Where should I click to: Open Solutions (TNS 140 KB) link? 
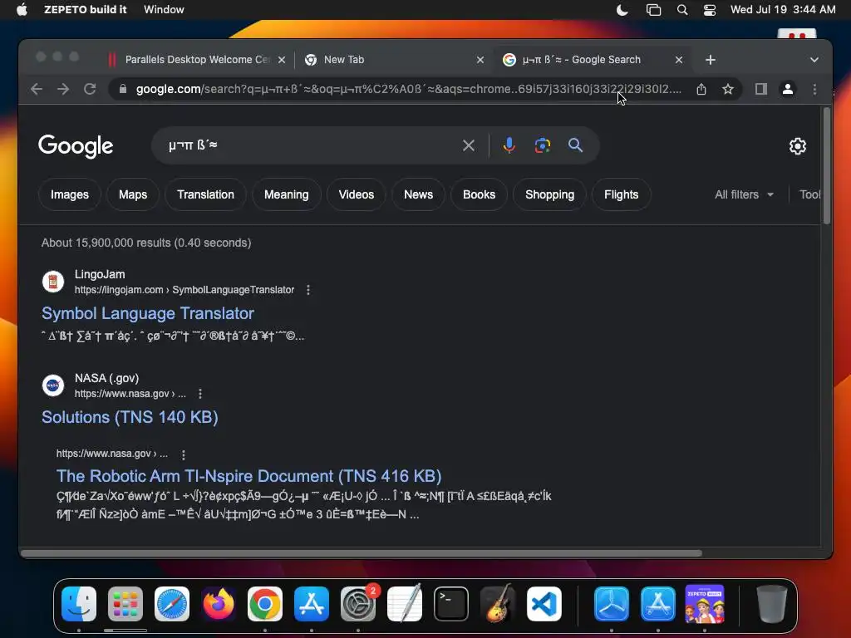click(130, 417)
